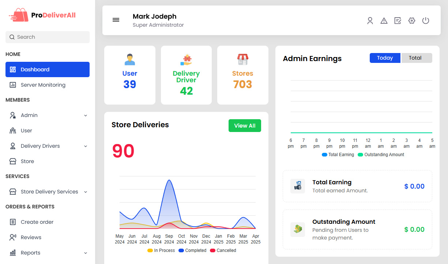This screenshot has height=264, width=448.
Task: Click the hamburger menu icon
Action: tap(116, 20)
